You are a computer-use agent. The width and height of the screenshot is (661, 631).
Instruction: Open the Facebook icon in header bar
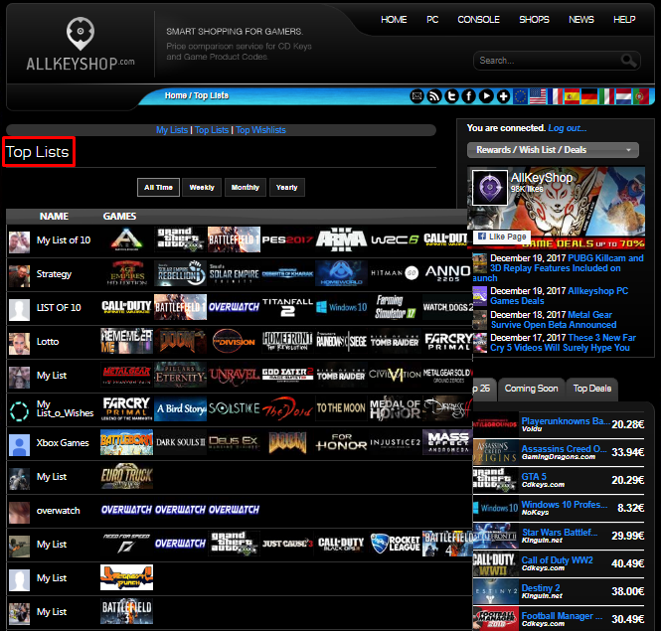[469, 96]
